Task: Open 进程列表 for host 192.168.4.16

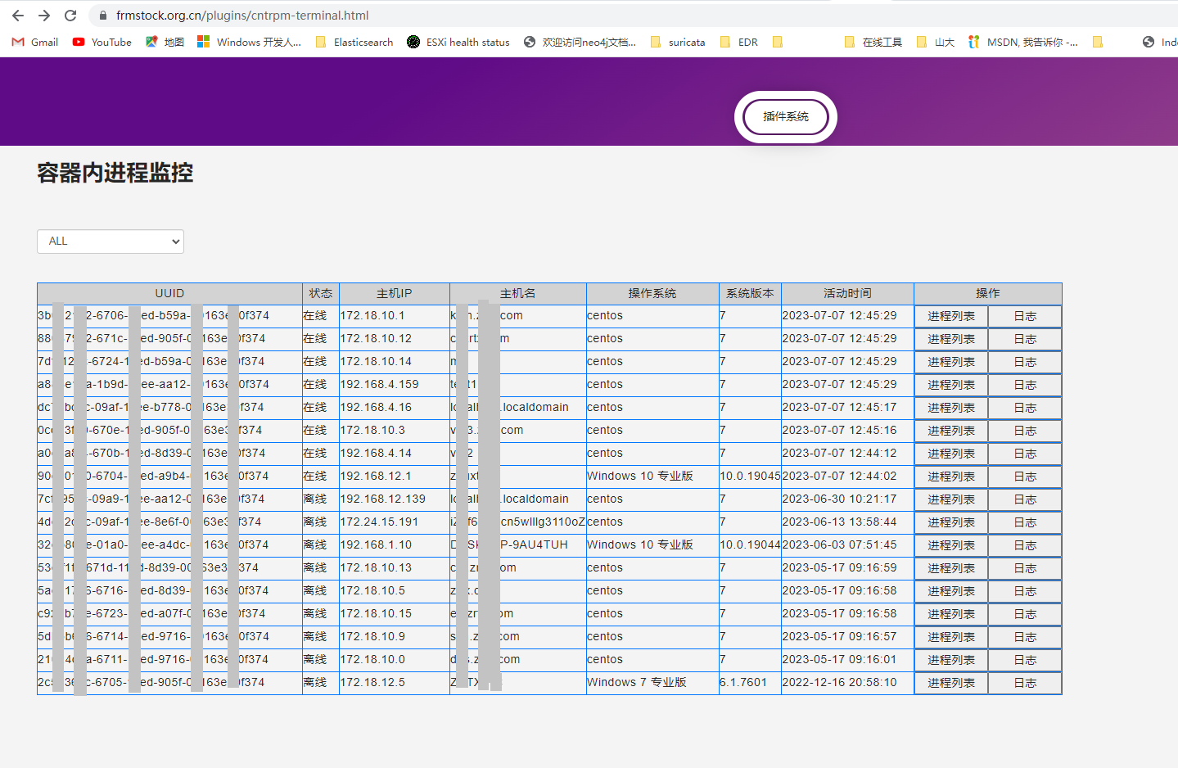Action: (951, 408)
